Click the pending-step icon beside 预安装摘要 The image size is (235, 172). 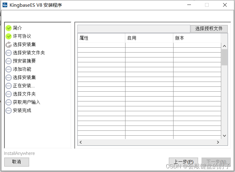[9, 61]
